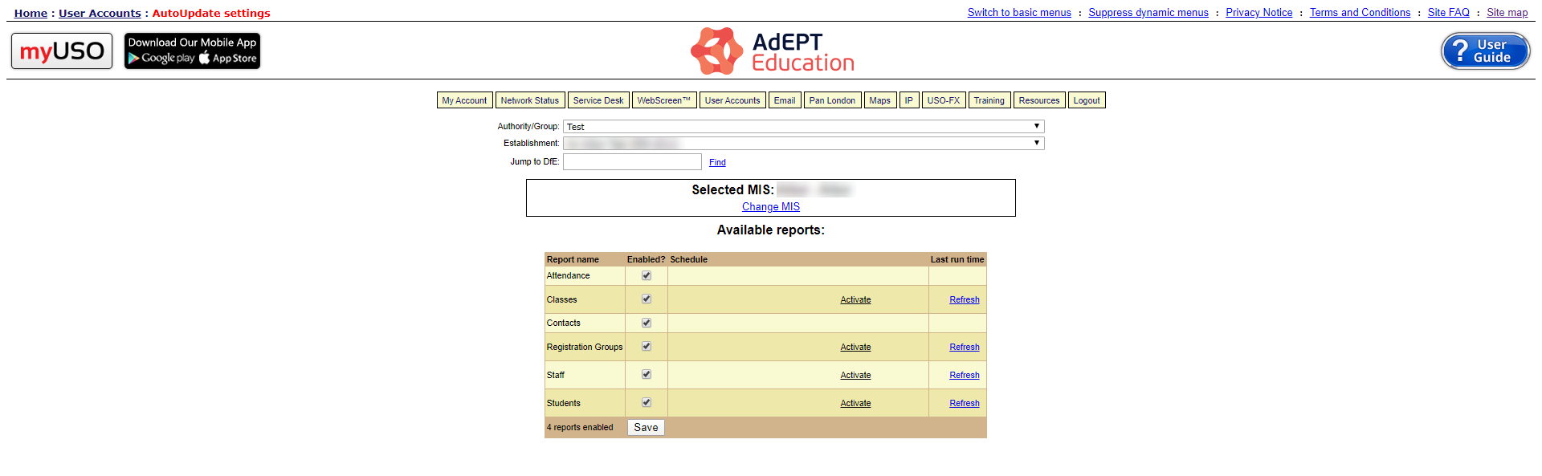Click the Change MIS link
This screenshot has width=1542, height=476.
click(771, 206)
